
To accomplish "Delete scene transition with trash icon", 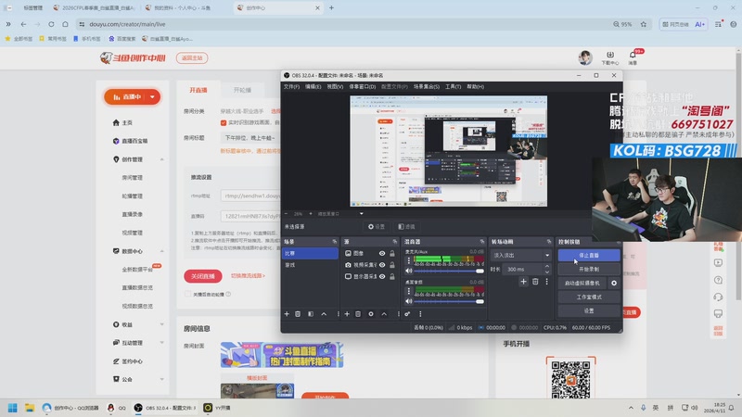I will pyautogui.click(x=535, y=282).
